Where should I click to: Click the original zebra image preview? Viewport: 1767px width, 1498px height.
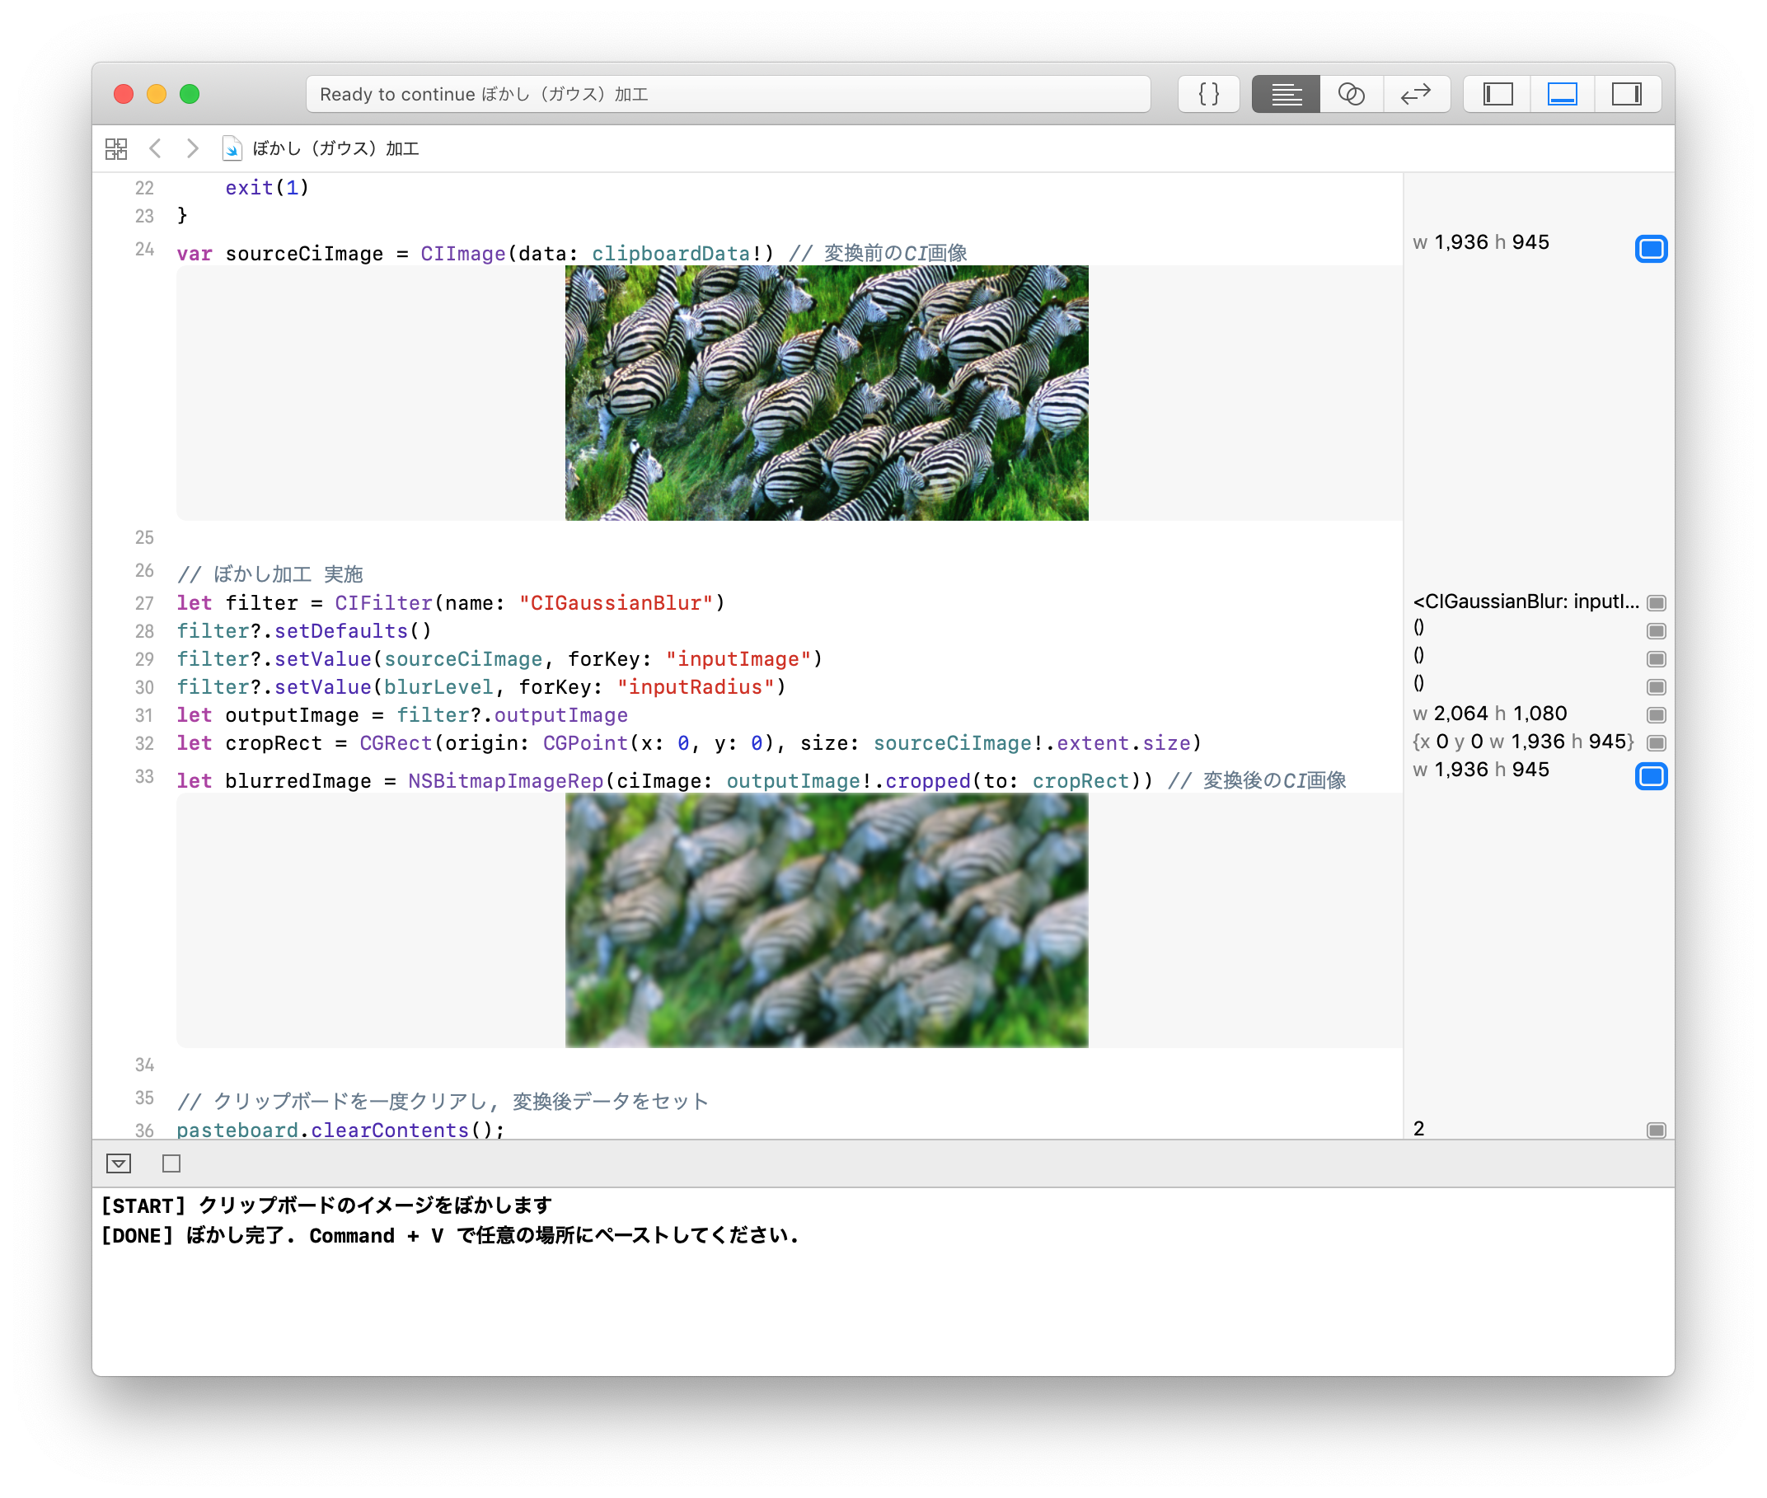coord(826,393)
